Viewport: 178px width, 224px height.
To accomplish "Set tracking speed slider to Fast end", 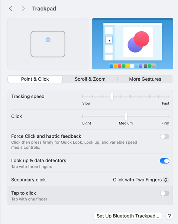I will pyautogui.click(x=169, y=97).
